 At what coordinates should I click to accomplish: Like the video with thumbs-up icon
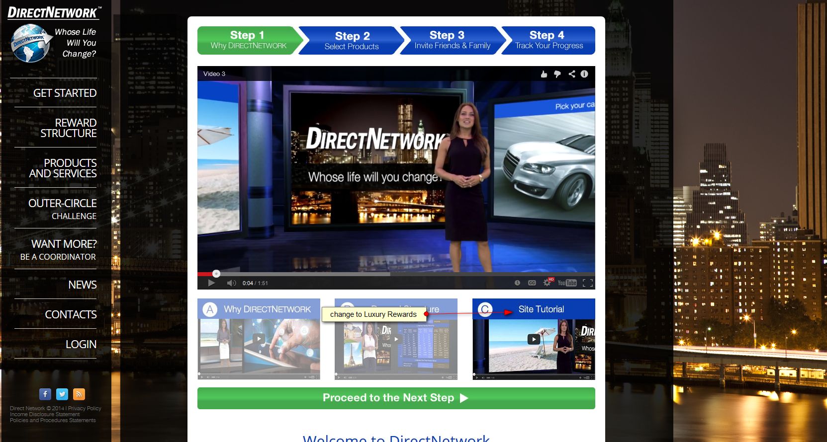click(544, 74)
